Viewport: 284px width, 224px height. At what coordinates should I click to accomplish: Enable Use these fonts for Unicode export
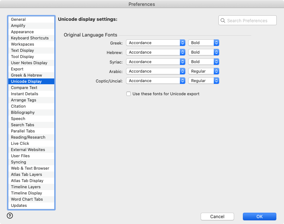[x=129, y=94]
